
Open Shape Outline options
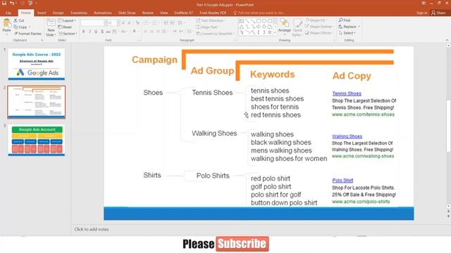tap(319, 27)
